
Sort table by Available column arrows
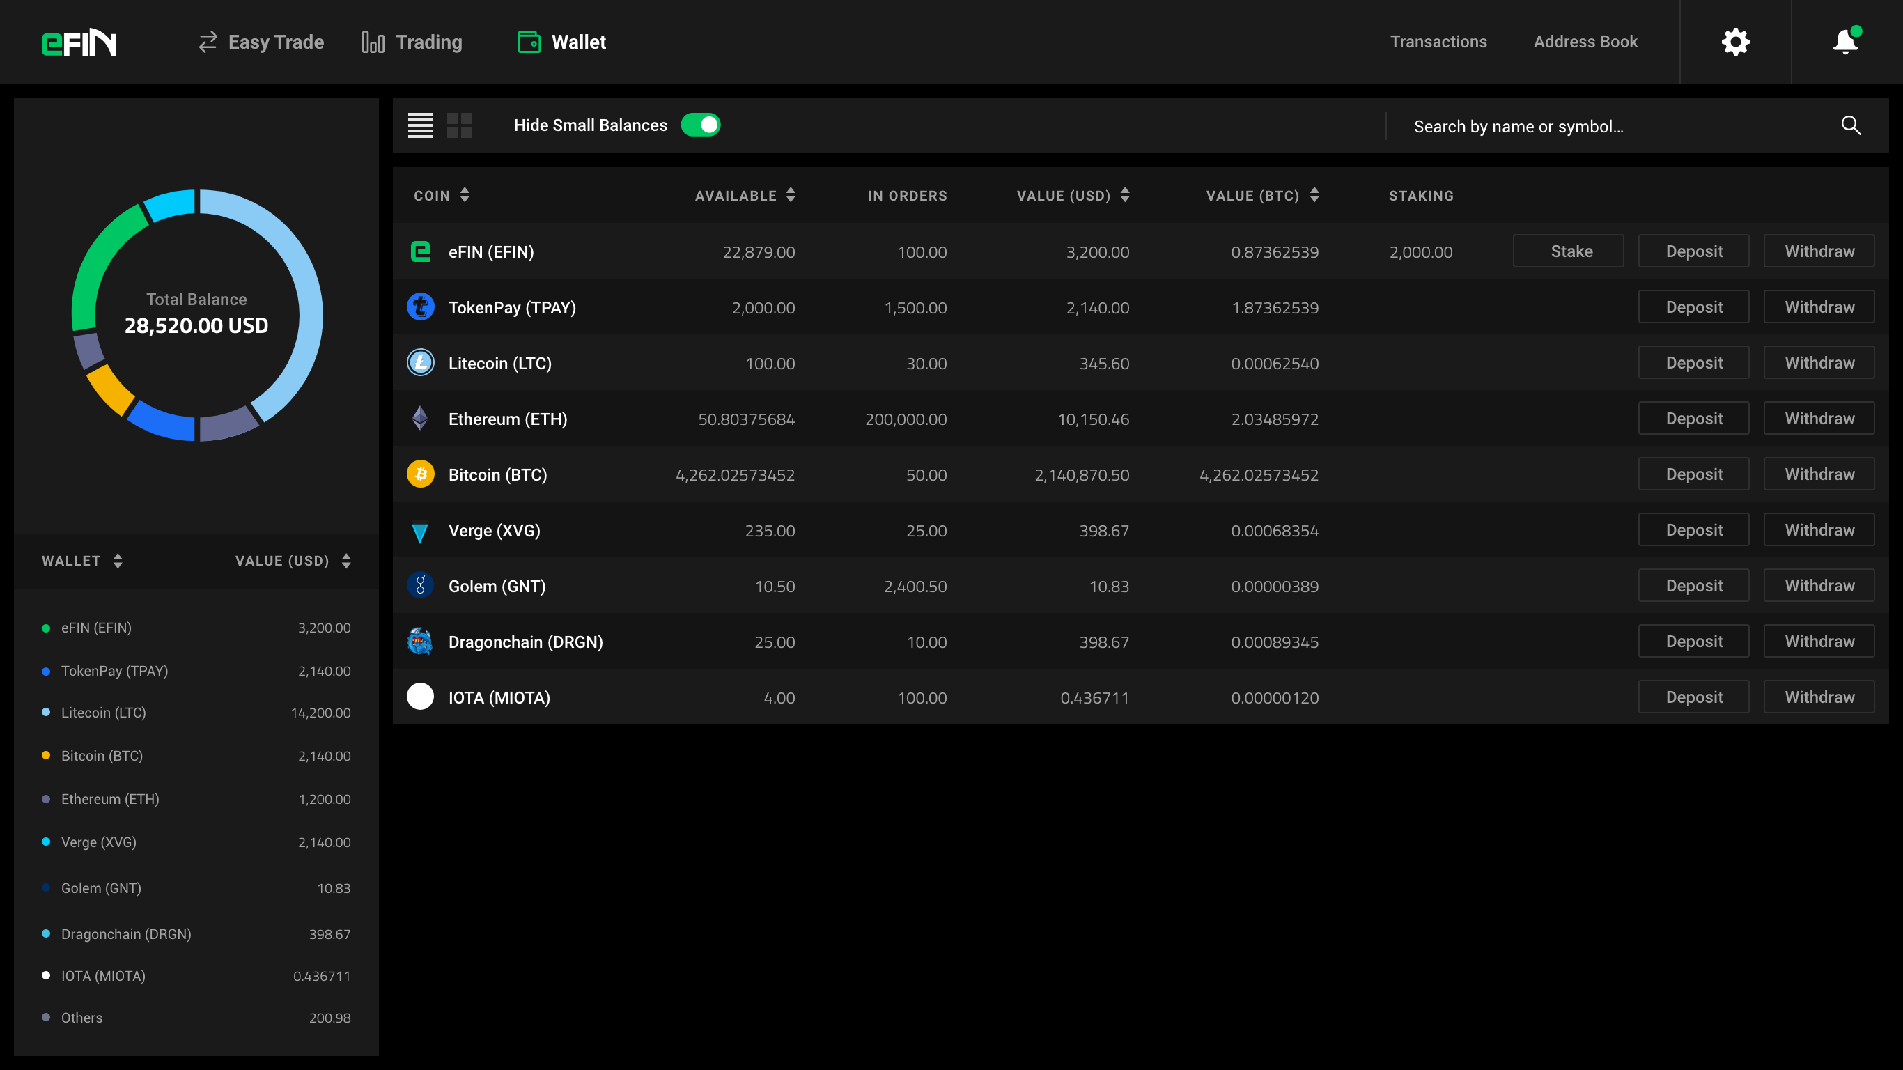coord(791,195)
